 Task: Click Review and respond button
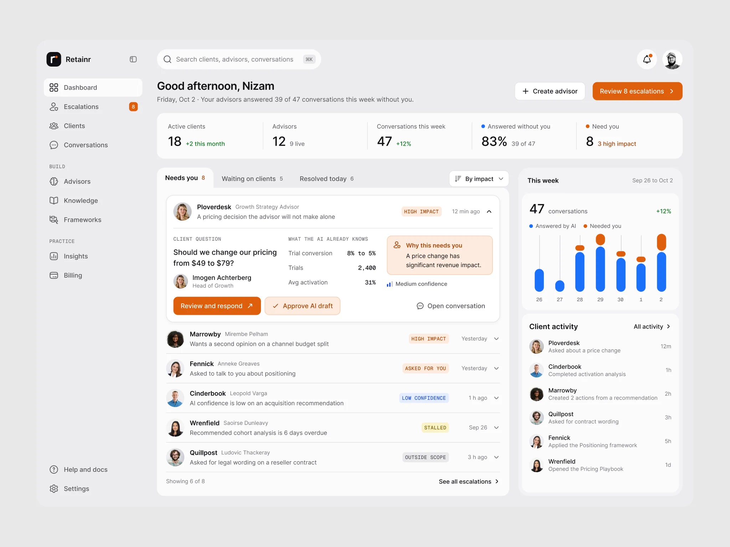pos(217,306)
